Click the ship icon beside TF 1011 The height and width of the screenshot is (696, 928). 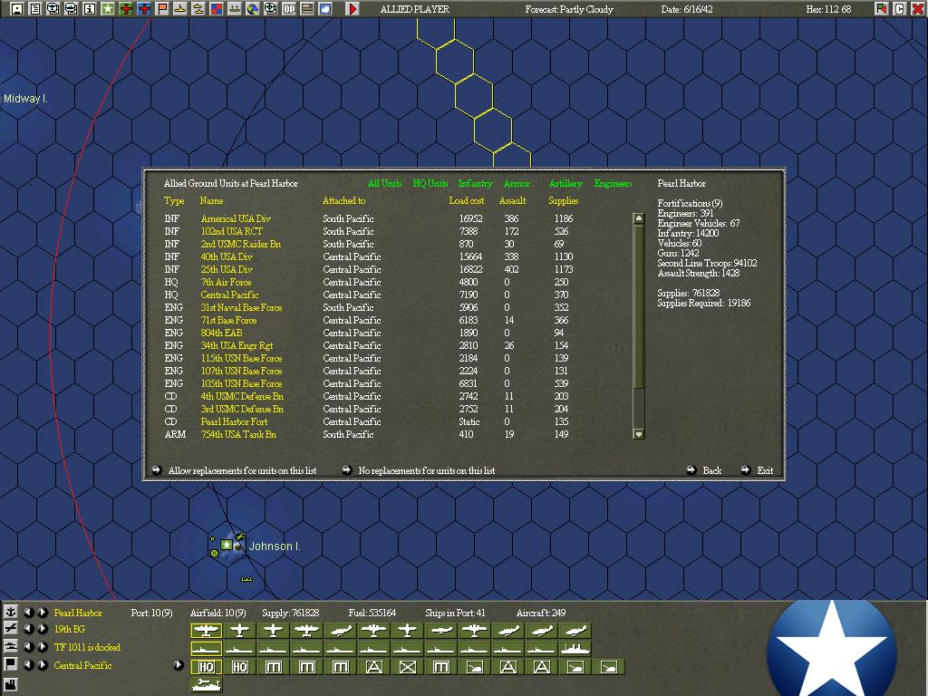(11, 646)
